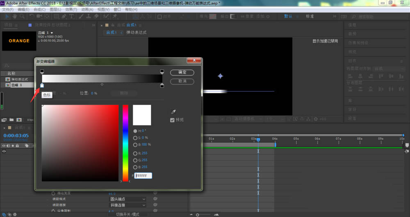Viewport: 410px width, 217px height.
Task: Click the black color stop on gradient bar
Action: click(x=162, y=85)
